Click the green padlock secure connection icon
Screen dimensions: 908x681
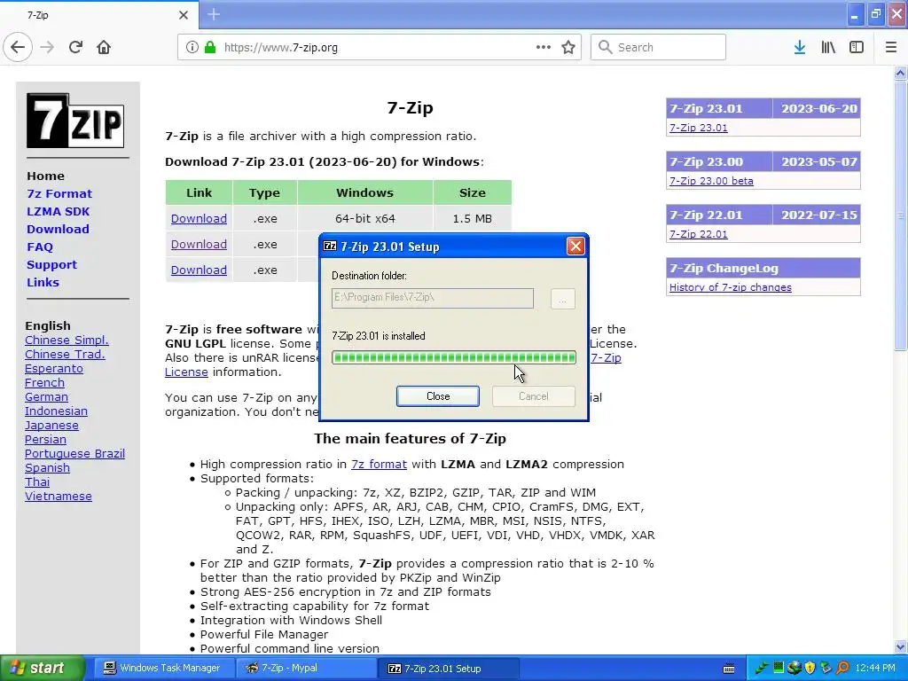pyautogui.click(x=209, y=47)
